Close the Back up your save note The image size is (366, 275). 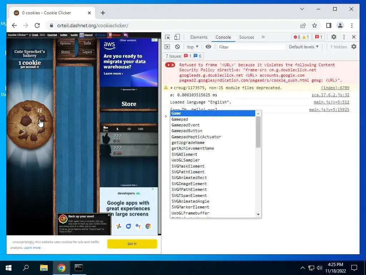click(109, 215)
